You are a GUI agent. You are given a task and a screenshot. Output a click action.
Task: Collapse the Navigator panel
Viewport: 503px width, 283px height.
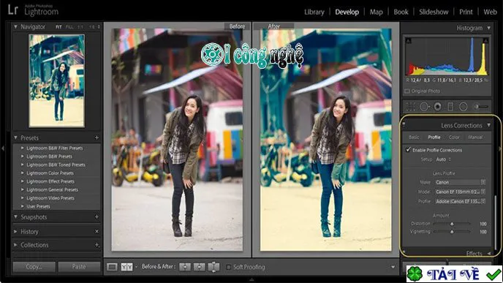[15, 26]
